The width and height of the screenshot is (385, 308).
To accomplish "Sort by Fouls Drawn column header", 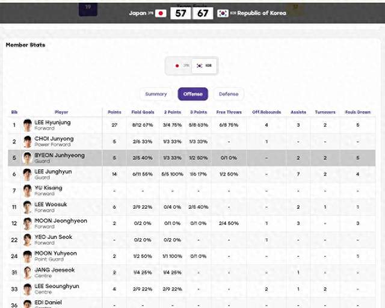I will pyautogui.click(x=358, y=112).
